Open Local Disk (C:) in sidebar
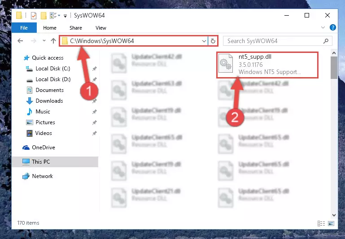The width and height of the screenshot is (345, 239). [53, 68]
